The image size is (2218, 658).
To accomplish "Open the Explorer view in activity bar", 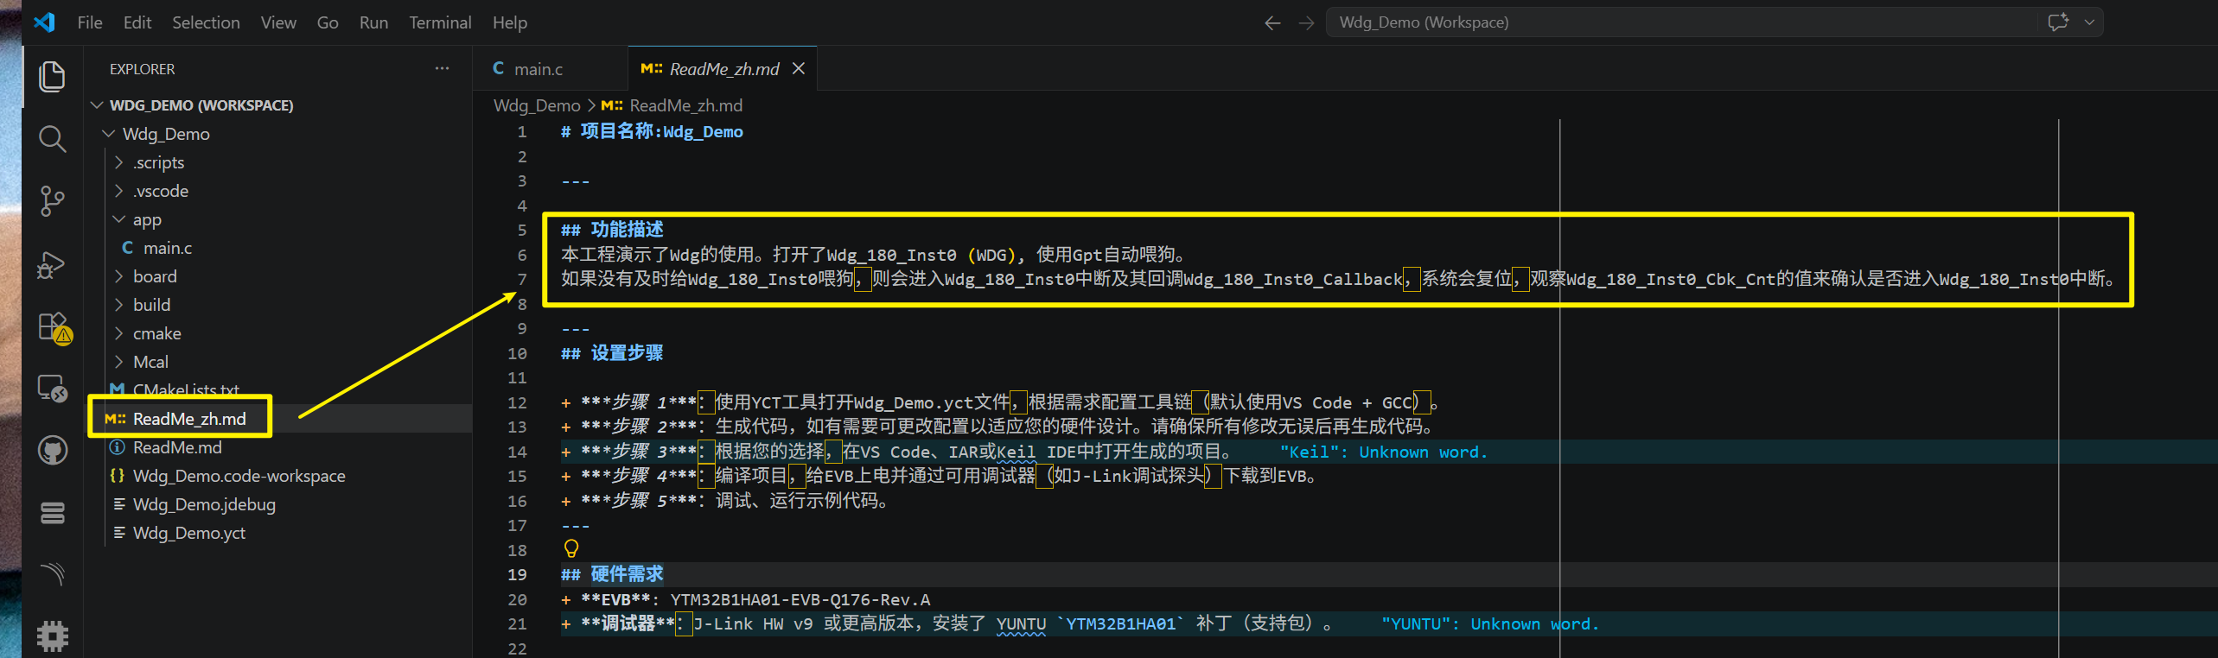I will (52, 76).
